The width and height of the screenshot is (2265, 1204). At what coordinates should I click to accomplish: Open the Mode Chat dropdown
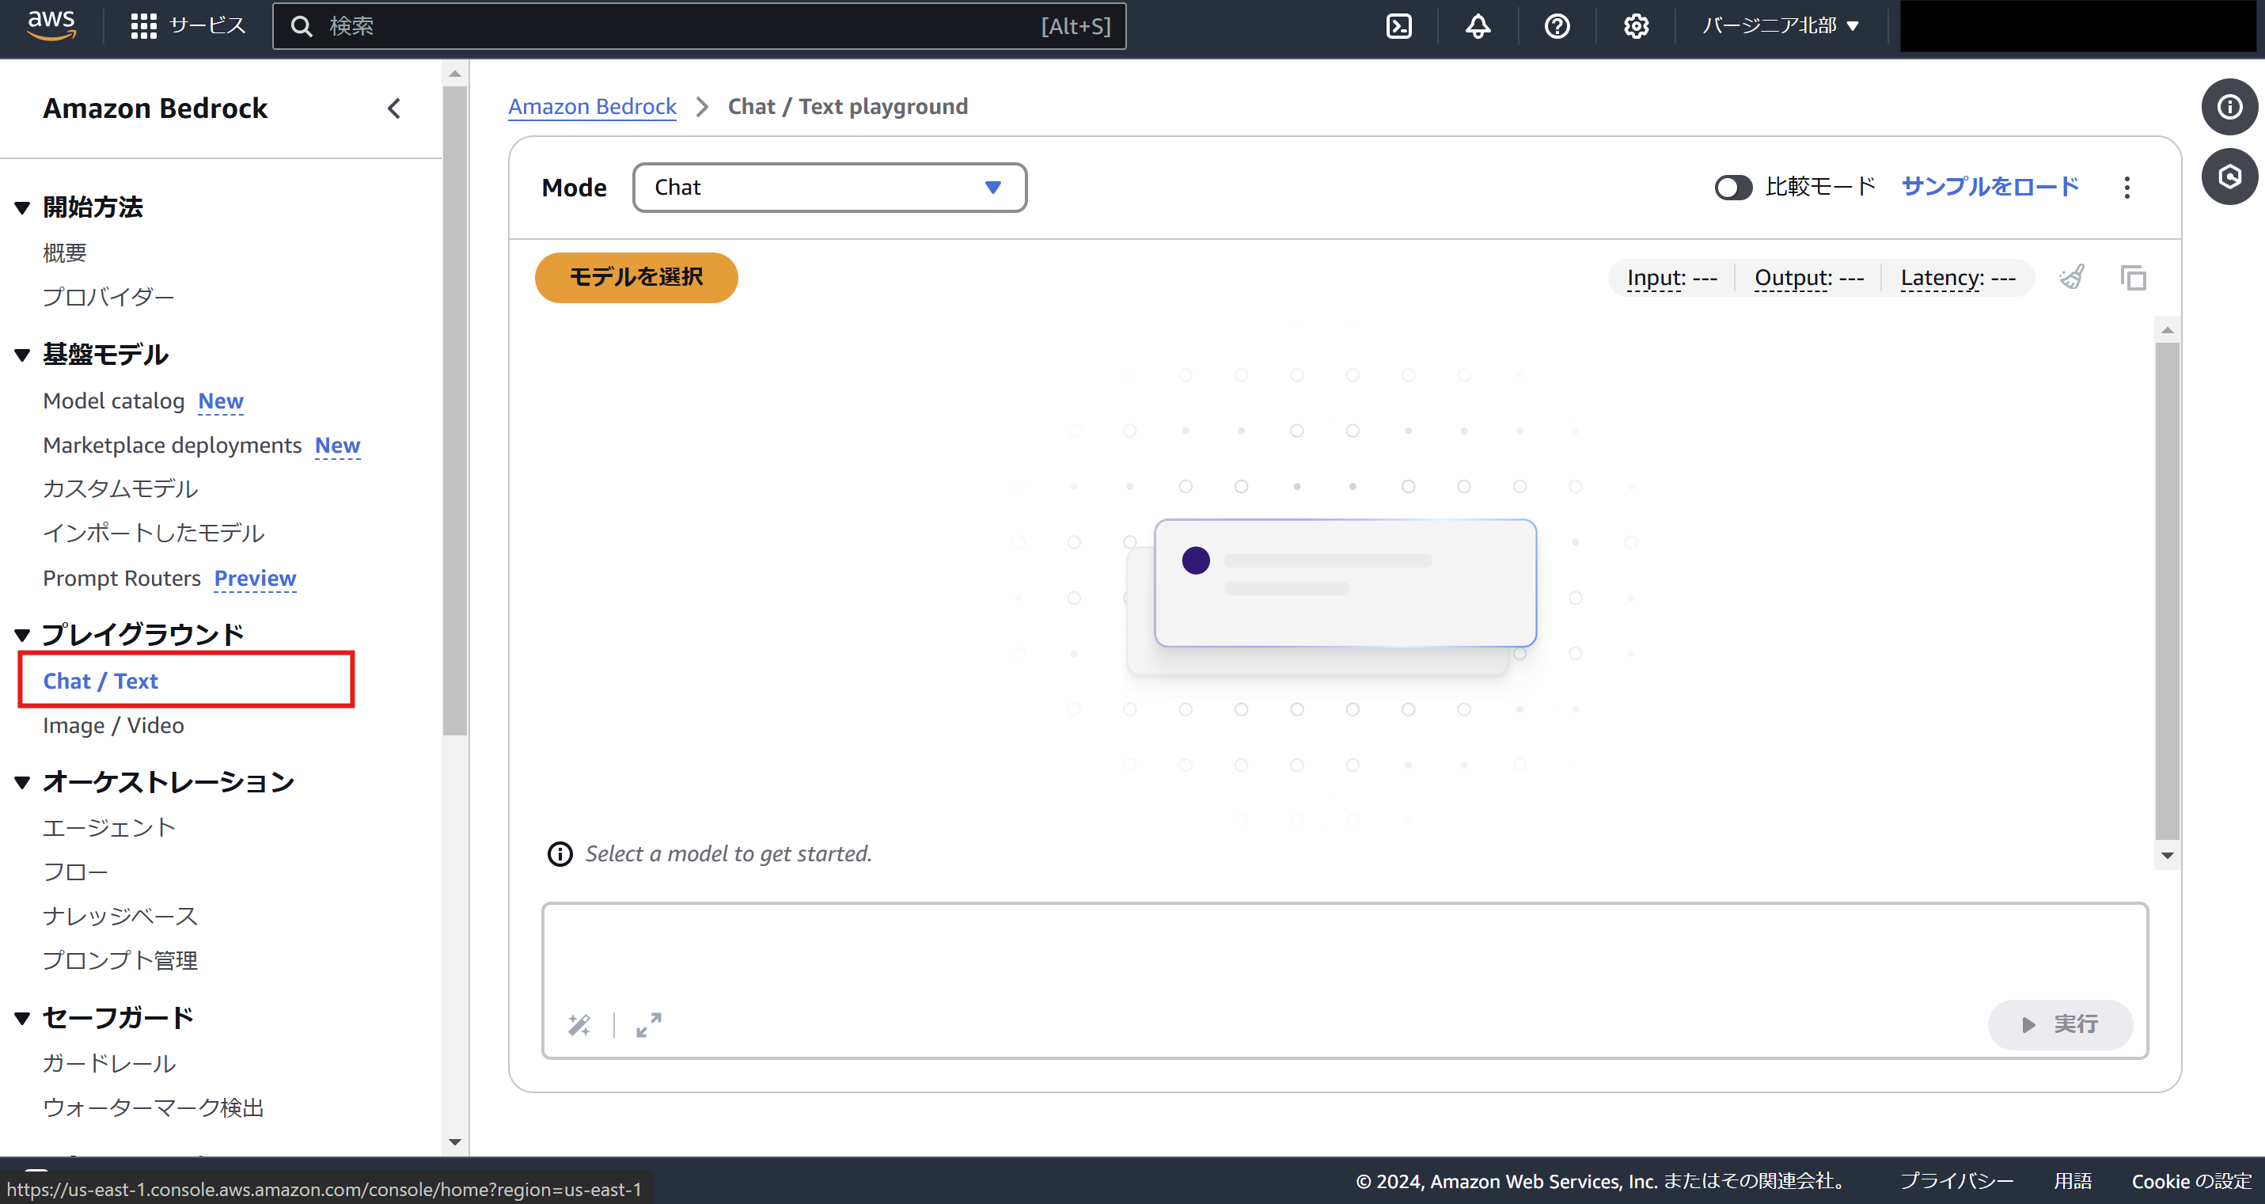point(829,188)
